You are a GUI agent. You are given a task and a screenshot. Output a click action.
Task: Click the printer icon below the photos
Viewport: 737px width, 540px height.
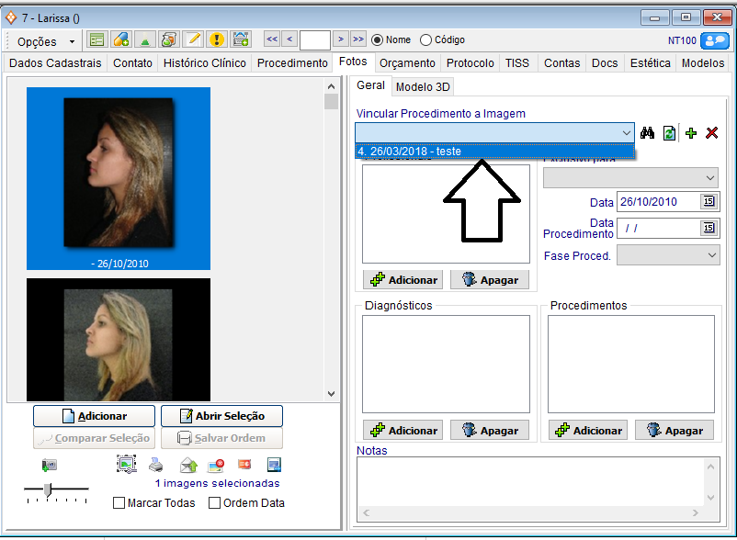[157, 465]
